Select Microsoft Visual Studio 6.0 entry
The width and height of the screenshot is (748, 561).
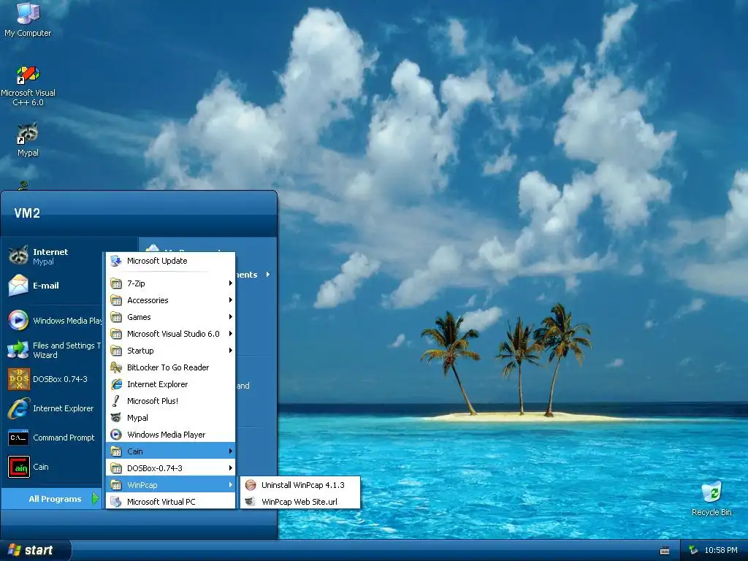point(171,334)
